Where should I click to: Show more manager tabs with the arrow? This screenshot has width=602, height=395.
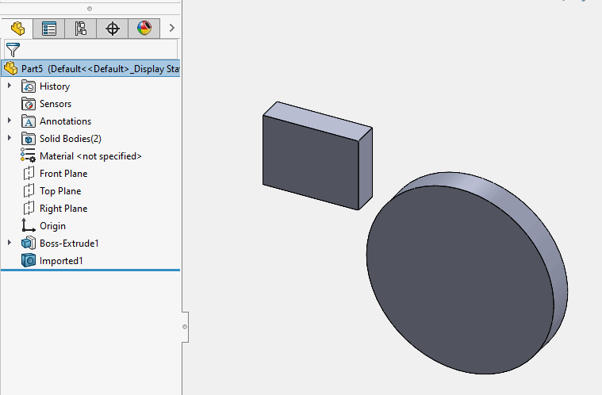171,28
